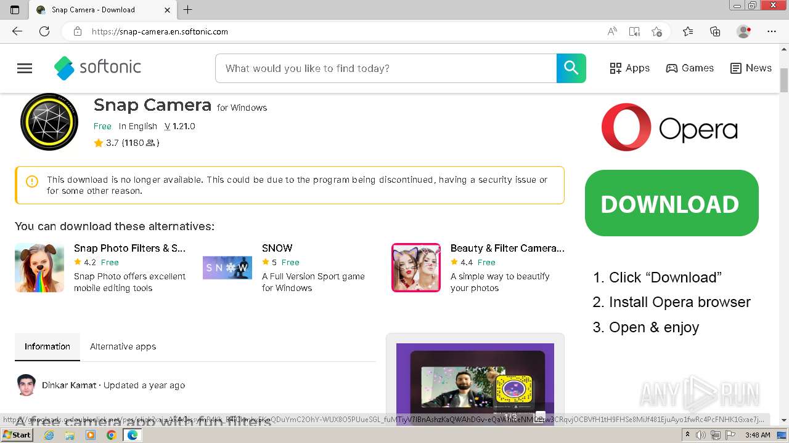This screenshot has height=443, width=789.
Task: Open Immersive reader icon
Action: pos(634,31)
